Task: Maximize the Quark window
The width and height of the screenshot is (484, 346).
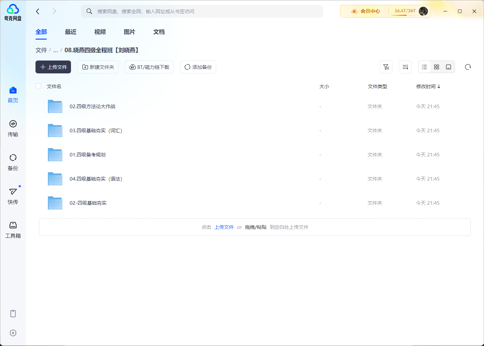Action: click(x=460, y=11)
